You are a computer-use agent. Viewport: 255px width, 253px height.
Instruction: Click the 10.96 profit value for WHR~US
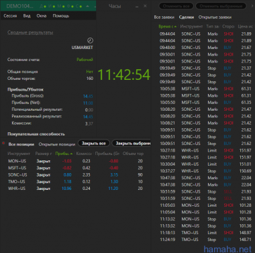click(66, 189)
